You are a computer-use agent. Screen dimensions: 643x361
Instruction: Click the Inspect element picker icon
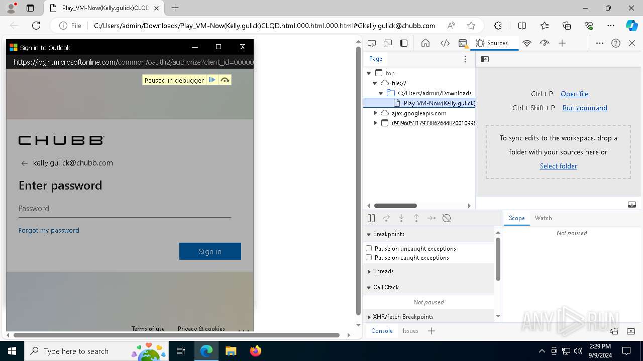[x=372, y=43]
